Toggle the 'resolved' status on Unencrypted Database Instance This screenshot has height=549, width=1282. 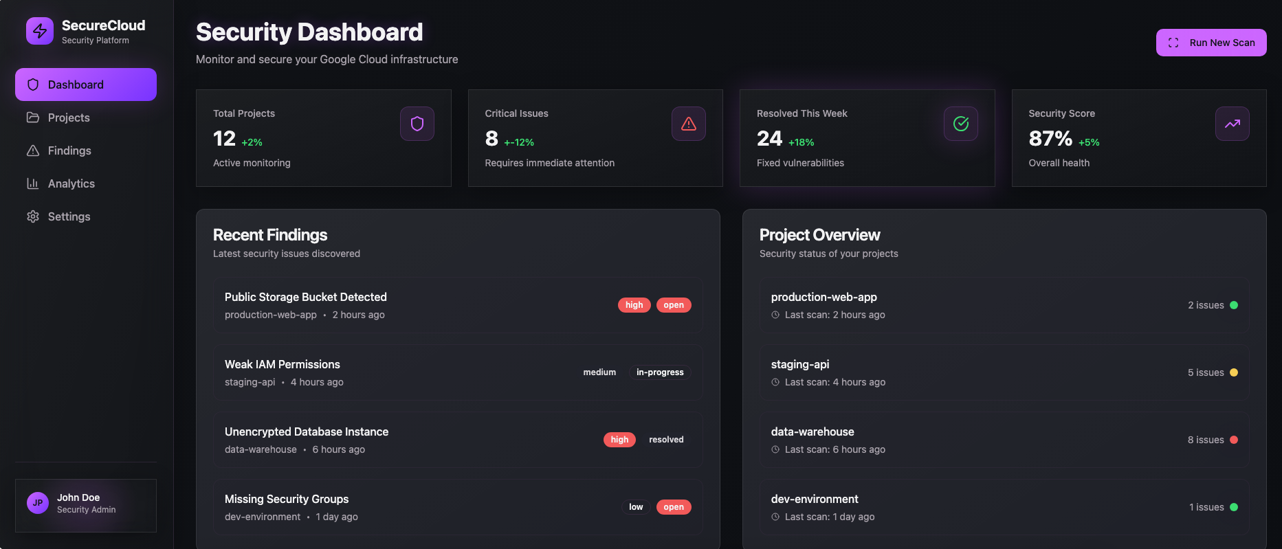tap(665, 439)
